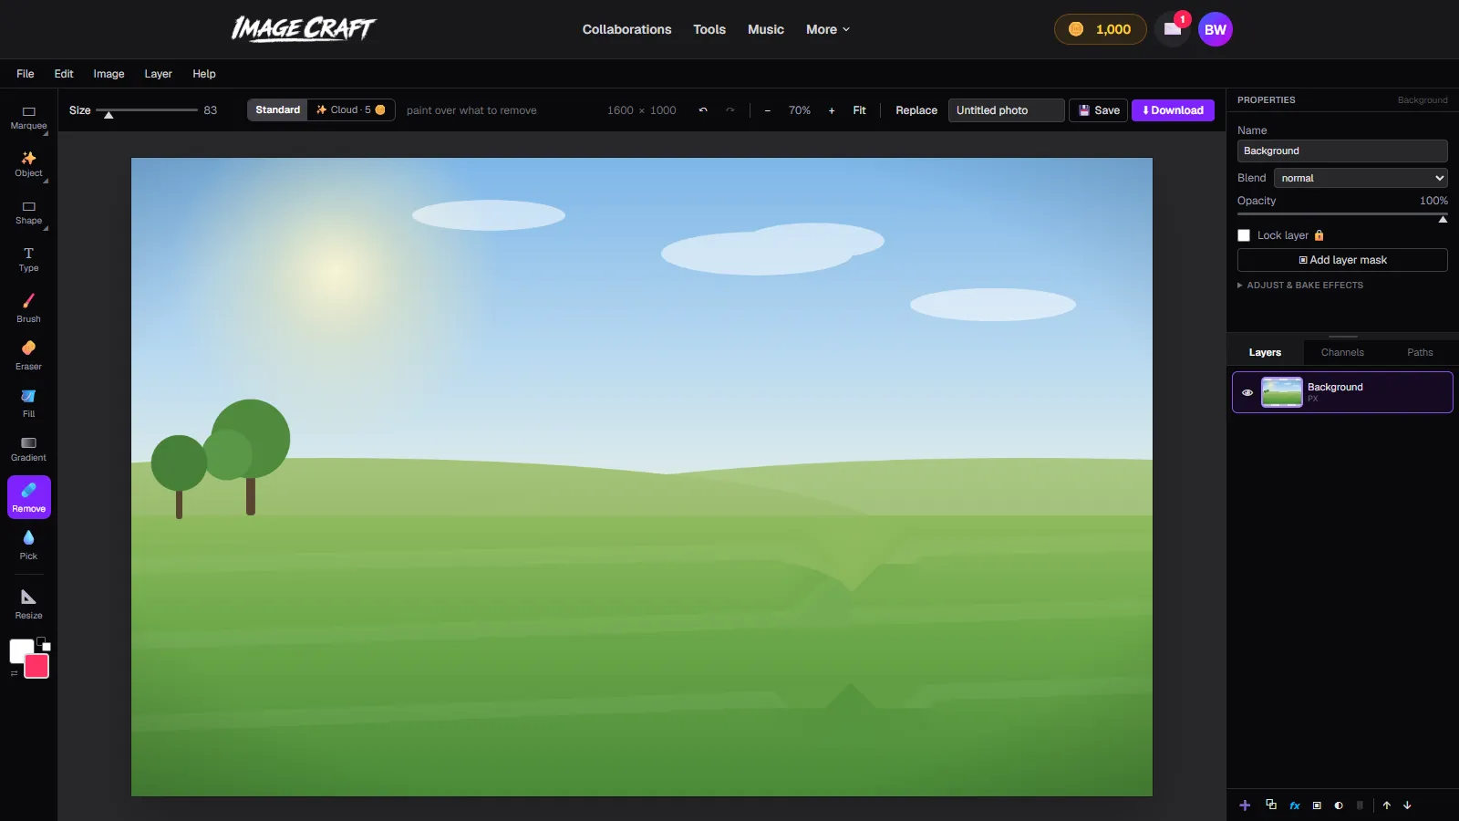The height and width of the screenshot is (821, 1459).
Task: Select the Type tool
Action: coord(28,260)
